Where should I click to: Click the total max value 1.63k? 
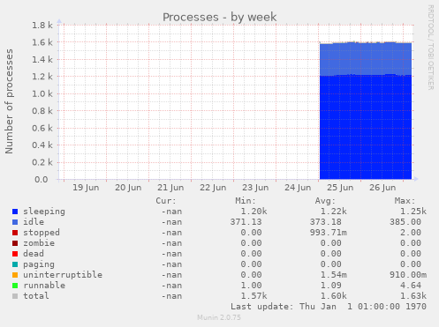[413, 296]
